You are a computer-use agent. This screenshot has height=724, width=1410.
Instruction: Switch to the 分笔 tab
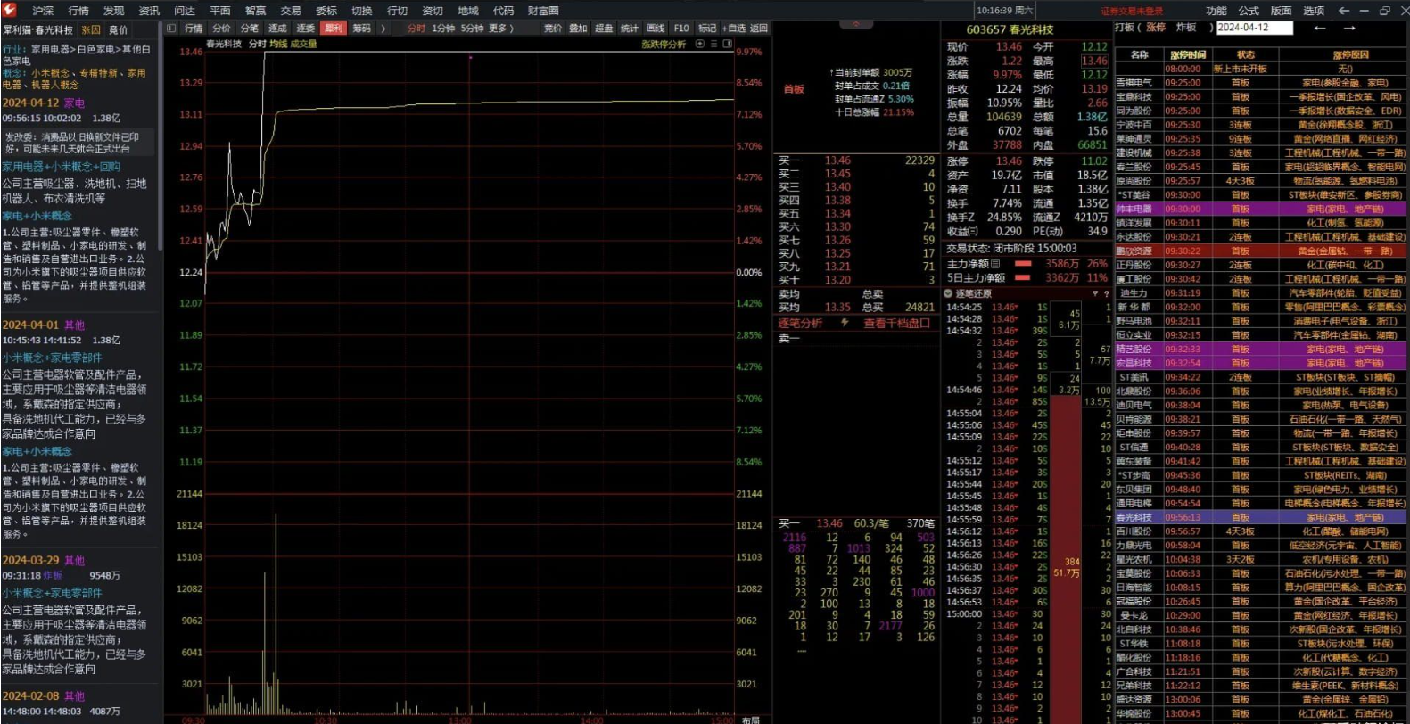click(x=250, y=29)
